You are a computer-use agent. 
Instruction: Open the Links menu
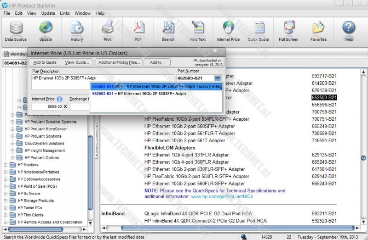[x=65, y=13]
